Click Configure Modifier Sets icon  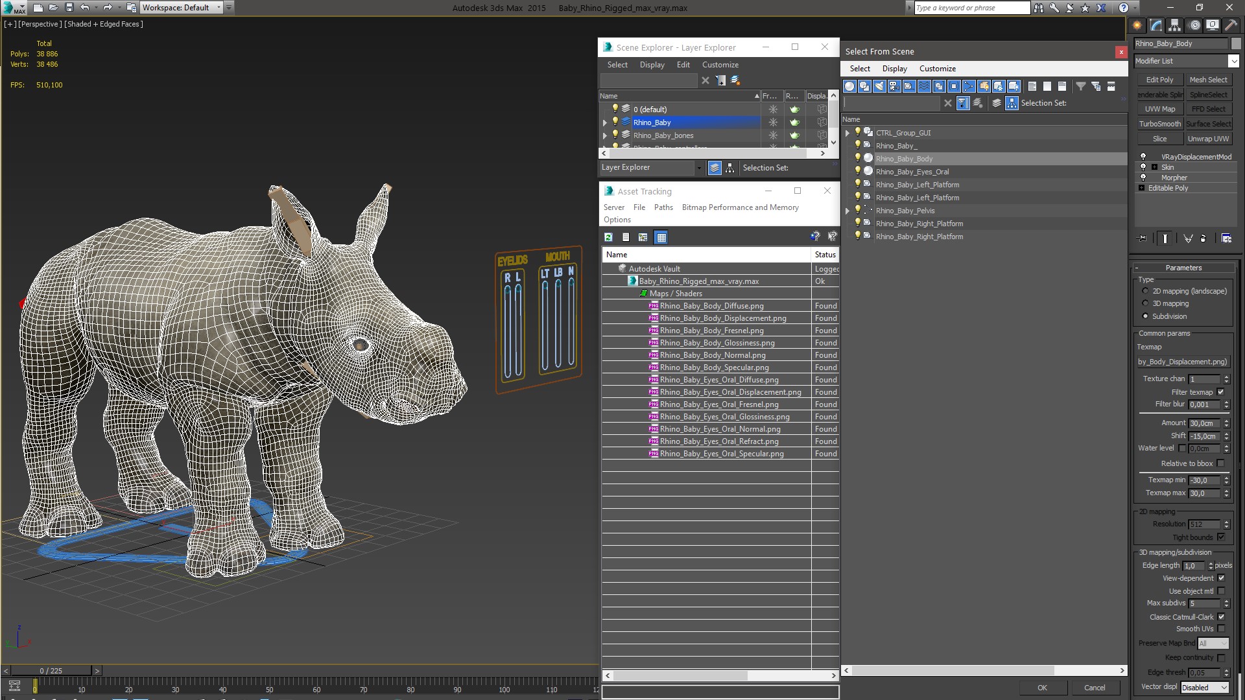pyautogui.click(x=1226, y=239)
